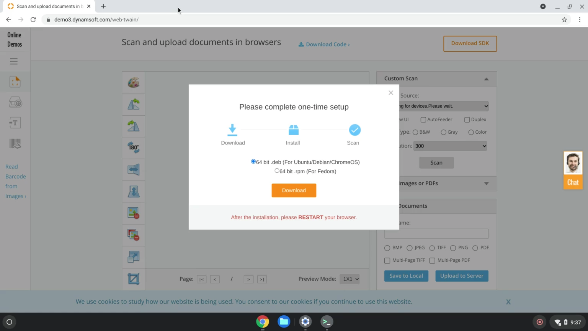Reload the browser page
This screenshot has width=588, height=331.
[33, 20]
